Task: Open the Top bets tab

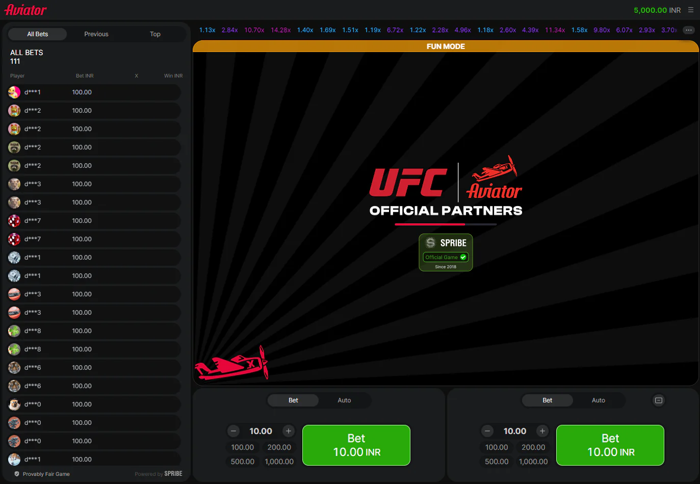Action: (155, 34)
